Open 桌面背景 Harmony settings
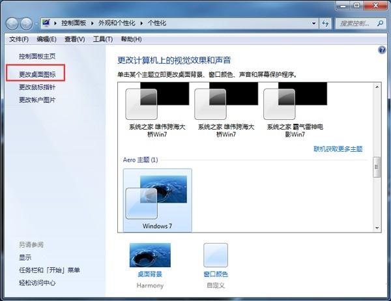Viewport: 391px width, 301px height. pyautogui.click(x=150, y=265)
